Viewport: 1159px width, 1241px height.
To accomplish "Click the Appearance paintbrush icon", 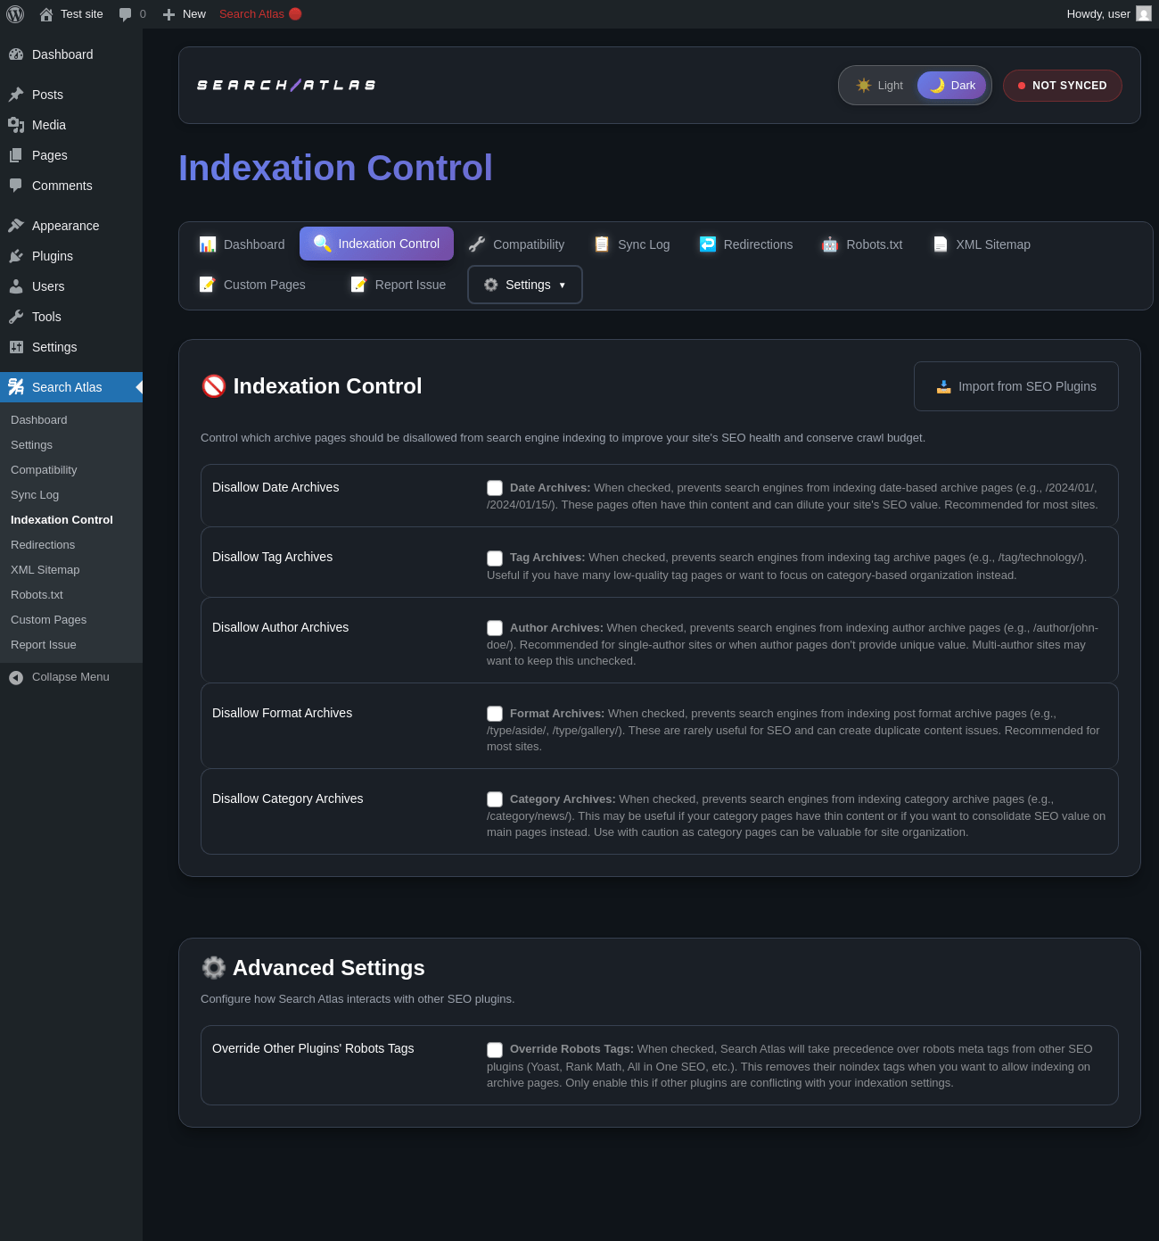I will [x=16, y=226].
